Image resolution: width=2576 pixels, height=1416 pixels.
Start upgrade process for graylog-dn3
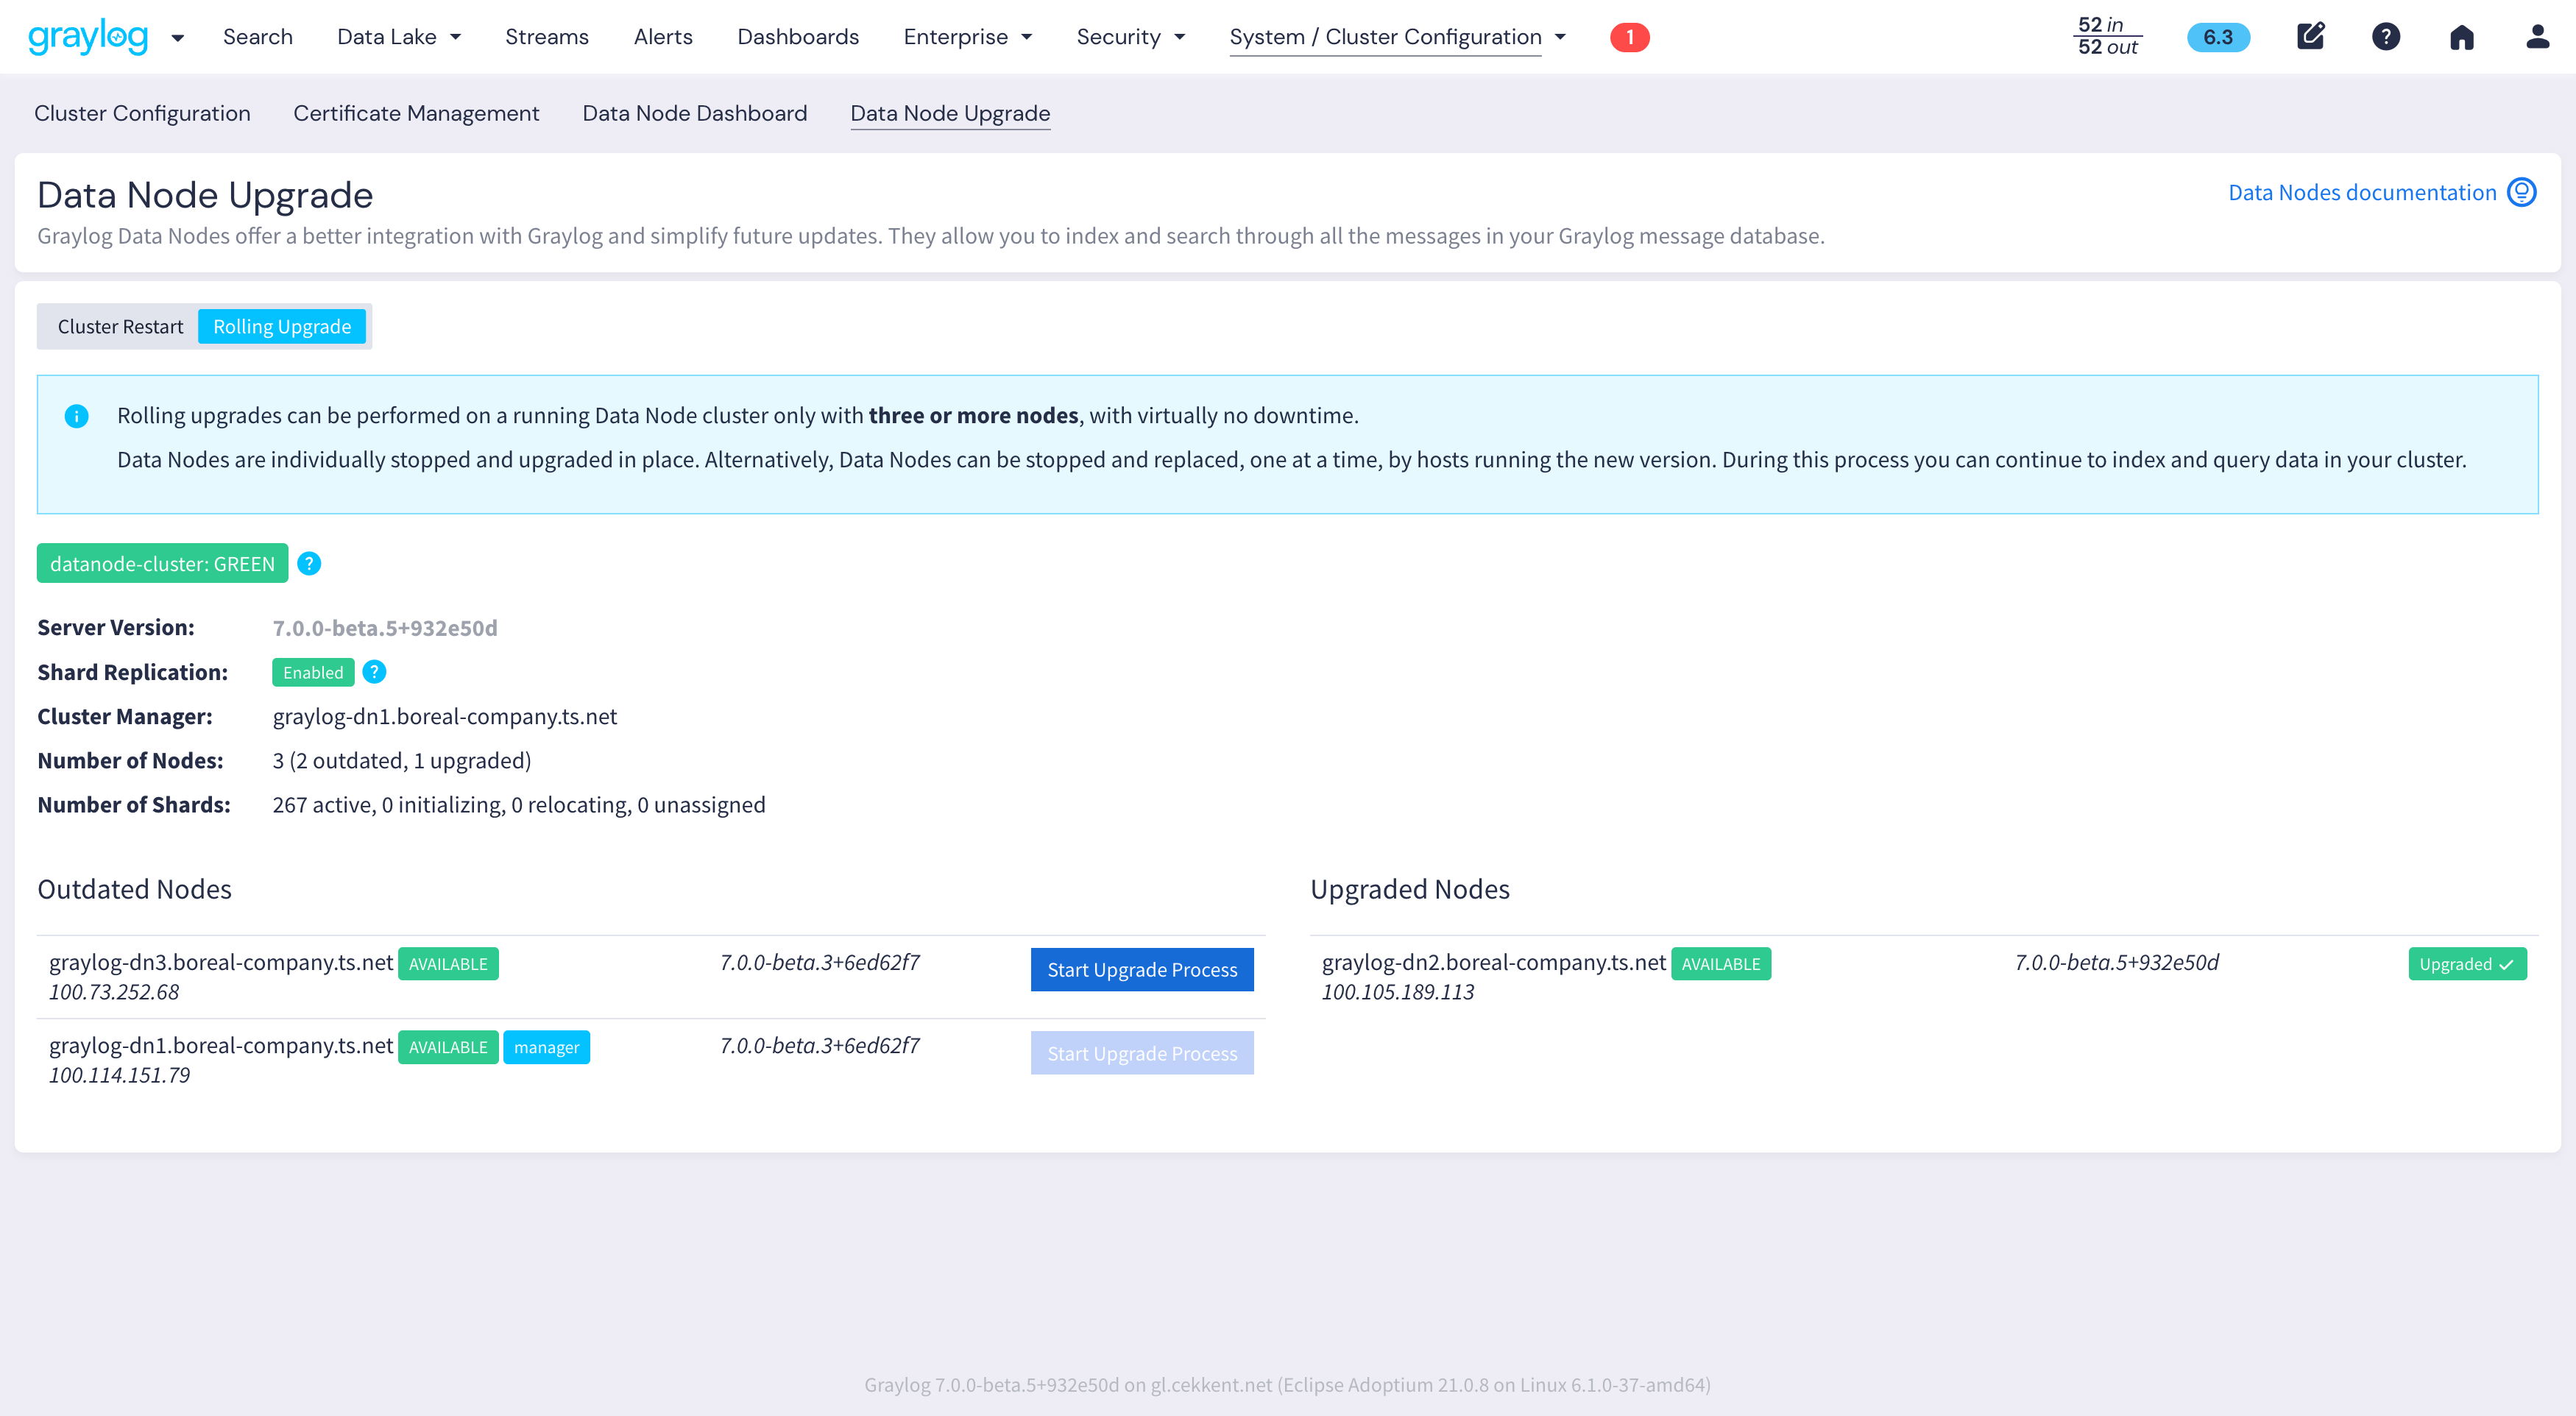[1141, 969]
